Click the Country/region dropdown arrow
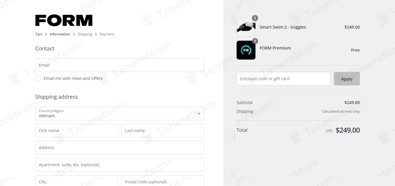This screenshot has width=395, height=186. tap(199, 113)
